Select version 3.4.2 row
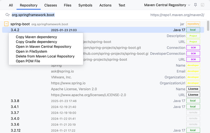Viewport: 210px width, 133px height. (x=103, y=30)
